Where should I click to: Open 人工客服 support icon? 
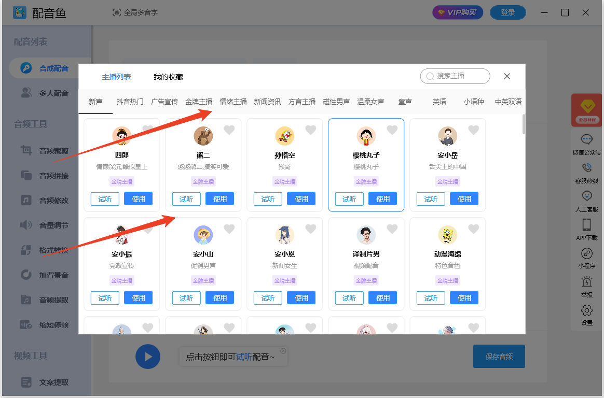pyautogui.click(x=587, y=196)
